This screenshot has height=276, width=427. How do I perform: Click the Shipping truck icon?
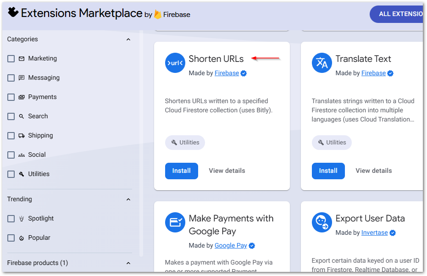tap(22, 136)
